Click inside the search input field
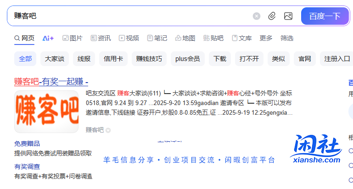The image size is (353, 189). (129, 16)
